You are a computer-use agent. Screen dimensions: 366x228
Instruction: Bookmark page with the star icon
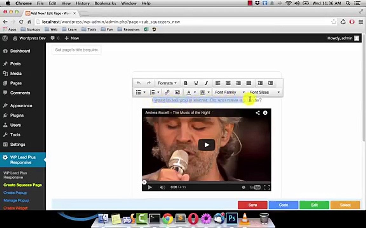334,22
